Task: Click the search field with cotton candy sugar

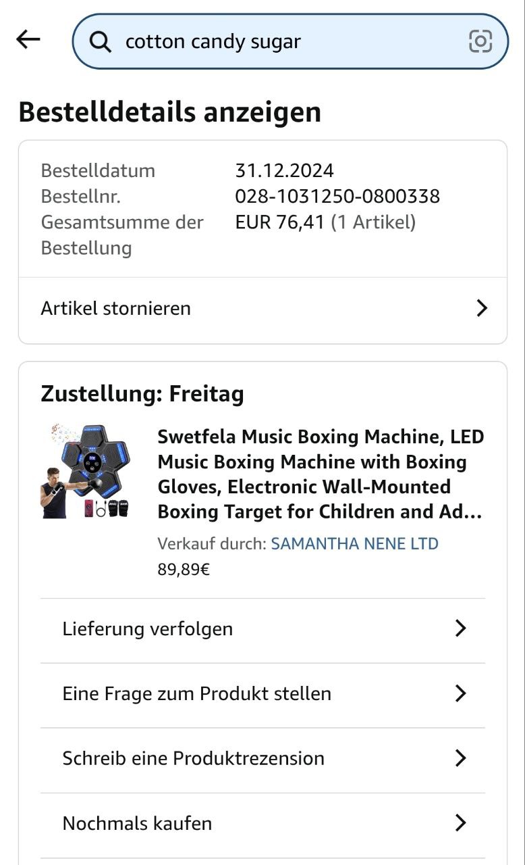Action: click(x=283, y=42)
